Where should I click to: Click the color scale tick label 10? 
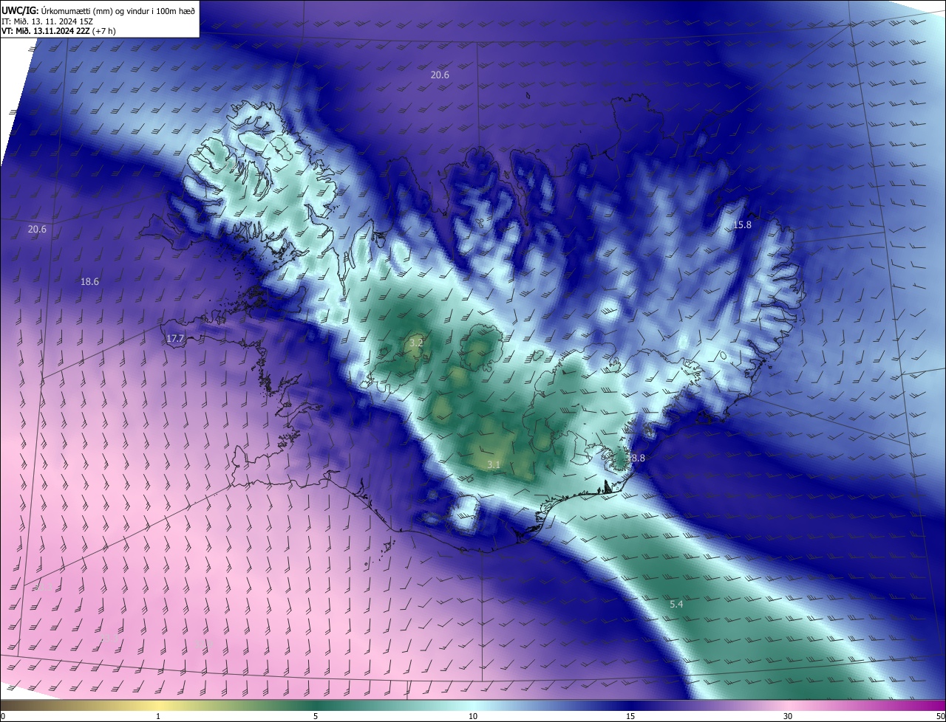473,716
